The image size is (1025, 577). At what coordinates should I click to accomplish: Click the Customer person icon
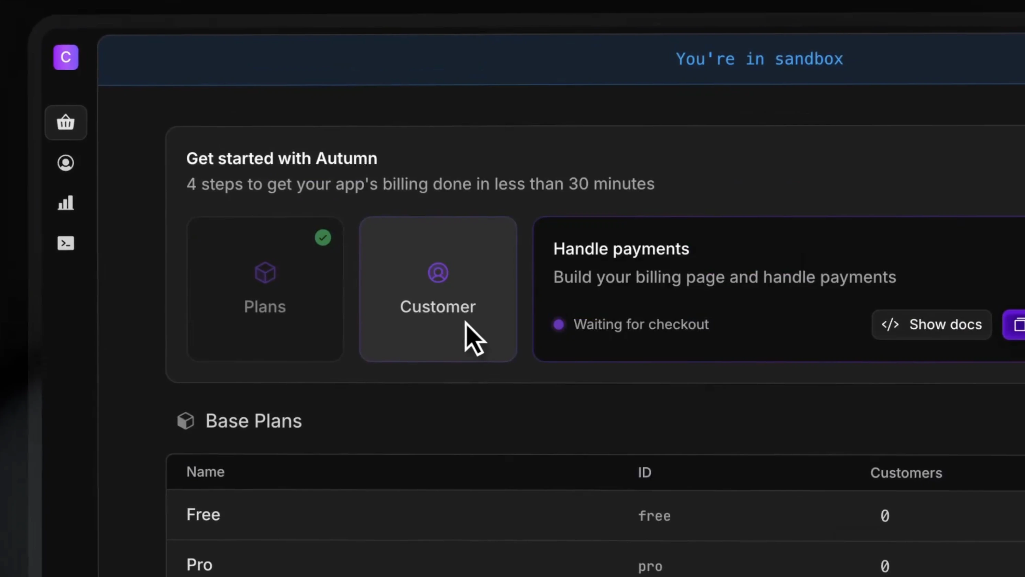pyautogui.click(x=438, y=273)
